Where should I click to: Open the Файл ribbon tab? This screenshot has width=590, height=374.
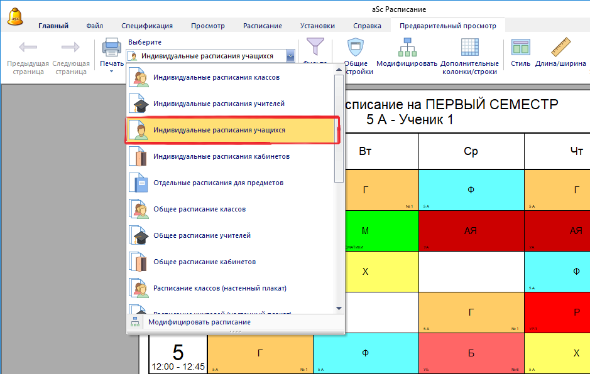(x=95, y=26)
